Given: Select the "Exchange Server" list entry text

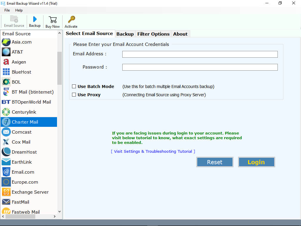Looking at the screenshot, I should tap(30, 192).
